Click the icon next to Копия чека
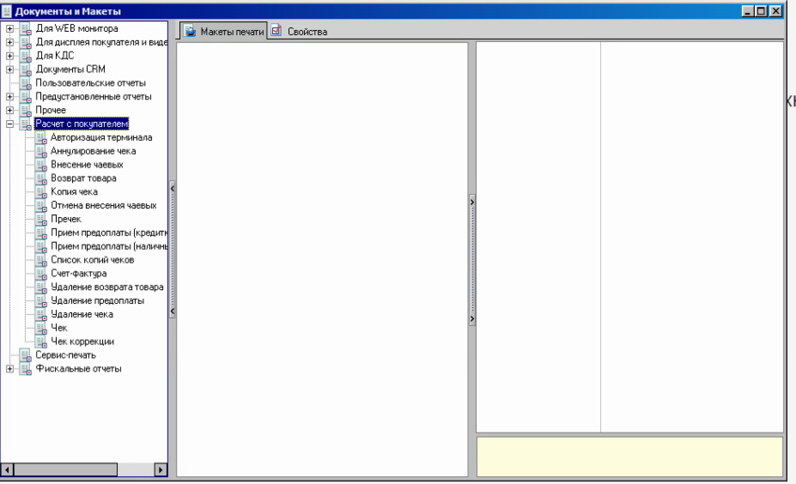796x484 pixels. (41, 192)
